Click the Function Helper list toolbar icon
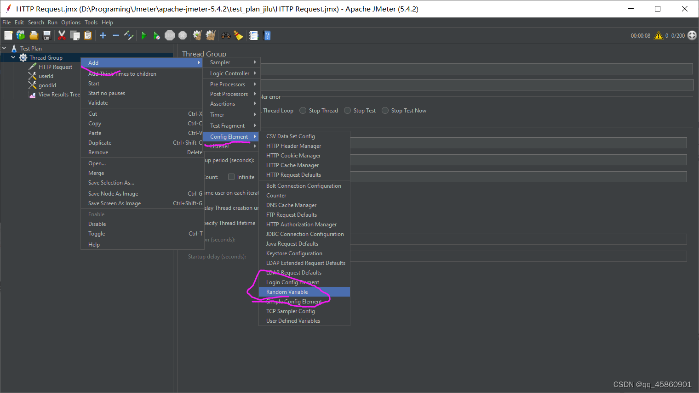This screenshot has width=699, height=393. (x=254, y=35)
